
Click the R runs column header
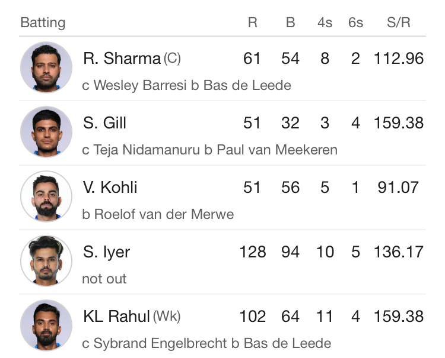click(253, 22)
